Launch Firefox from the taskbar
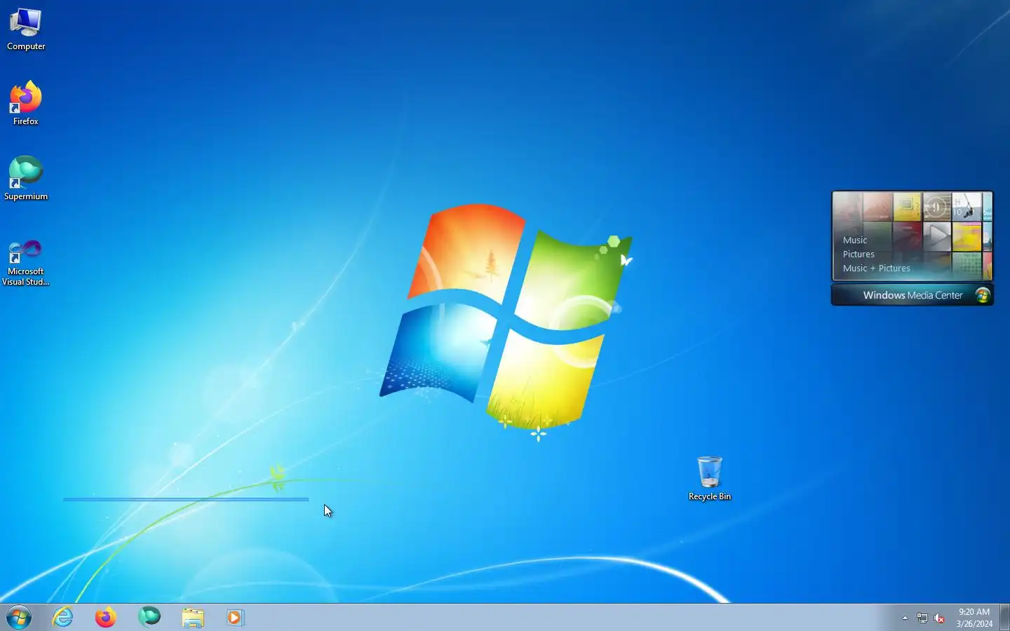Viewport: 1010px width, 631px height. point(106,617)
